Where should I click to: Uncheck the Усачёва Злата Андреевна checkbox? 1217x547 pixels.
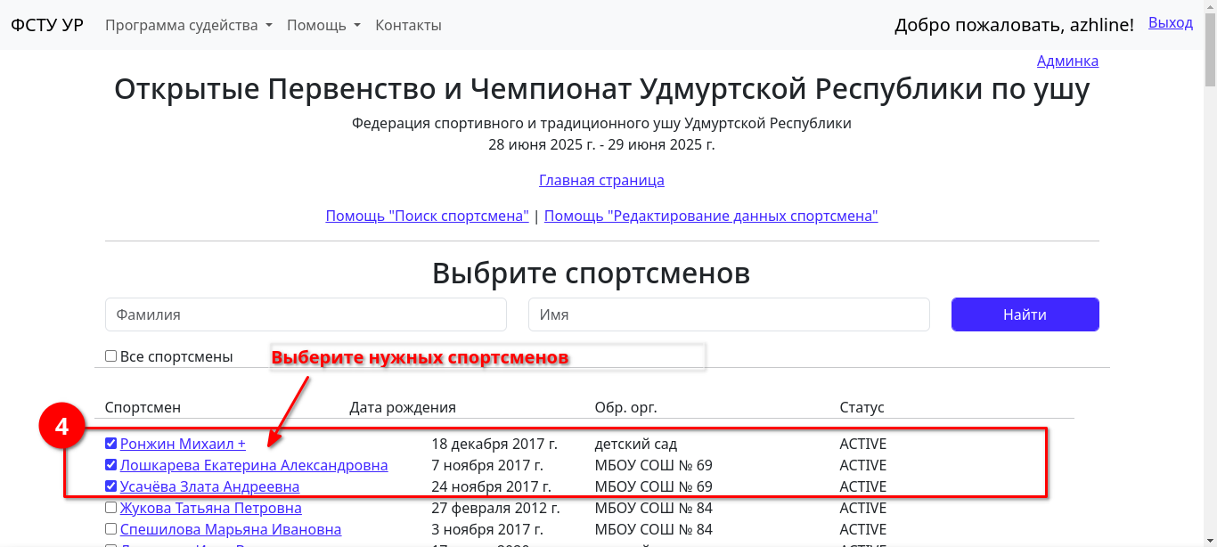(111, 486)
